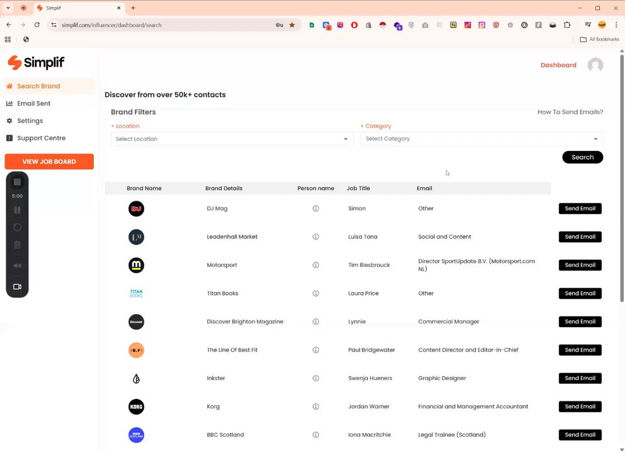Open the Dashboard link
The width and height of the screenshot is (625, 453).
pos(558,65)
